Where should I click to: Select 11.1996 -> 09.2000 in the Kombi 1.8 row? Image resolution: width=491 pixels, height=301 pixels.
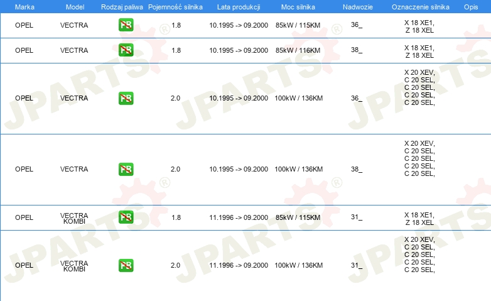(239, 217)
